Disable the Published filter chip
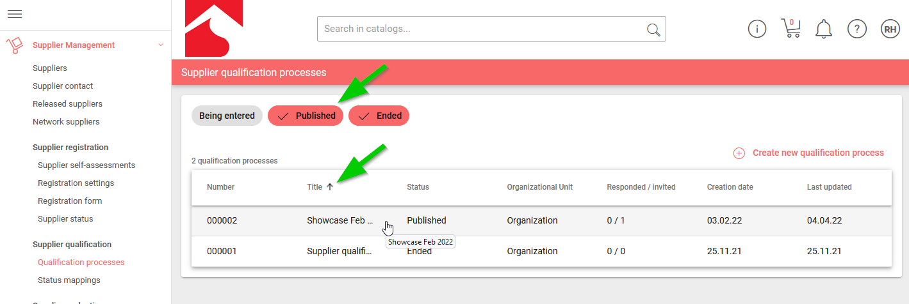Screen dimensions: 909x304 coord(306,116)
